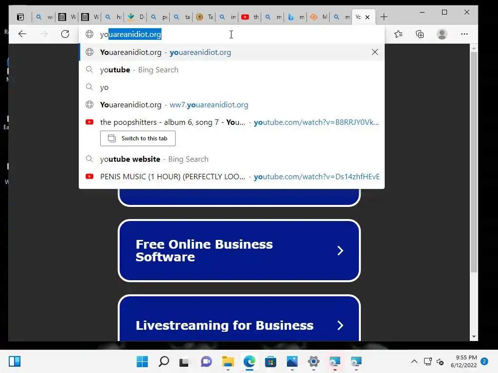
Task: Open the user profile avatar icon
Action: coord(442,34)
